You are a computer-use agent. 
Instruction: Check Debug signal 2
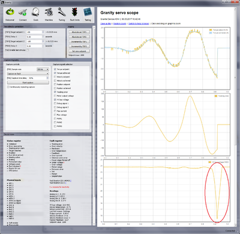coord(55,107)
